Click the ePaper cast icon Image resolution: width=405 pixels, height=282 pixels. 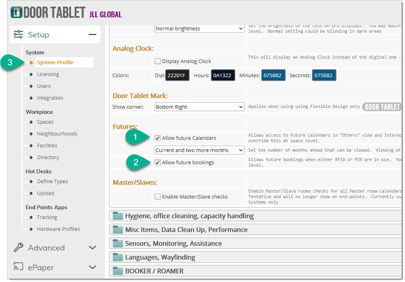(18, 267)
